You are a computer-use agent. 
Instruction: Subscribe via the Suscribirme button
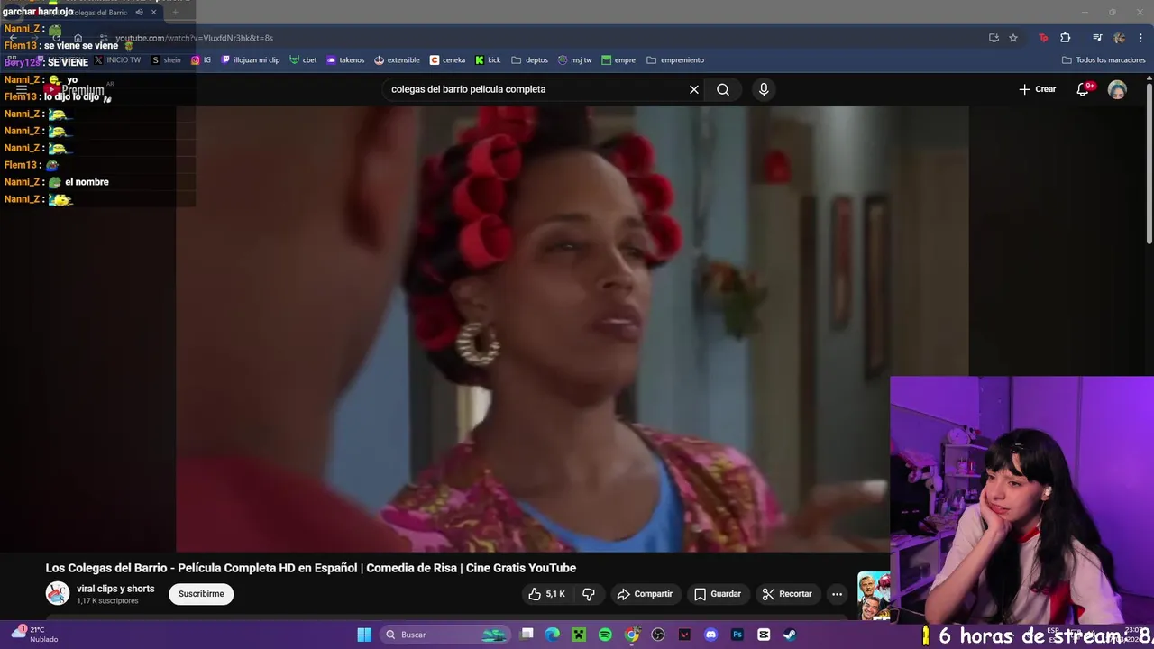click(x=201, y=594)
